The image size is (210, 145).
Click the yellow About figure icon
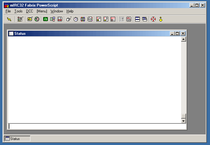tap(161, 19)
